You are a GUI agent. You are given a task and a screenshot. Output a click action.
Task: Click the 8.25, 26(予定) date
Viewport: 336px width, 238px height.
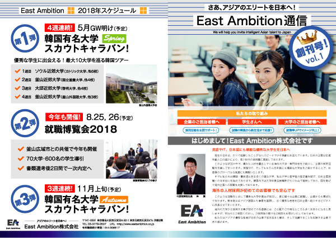point(110,117)
